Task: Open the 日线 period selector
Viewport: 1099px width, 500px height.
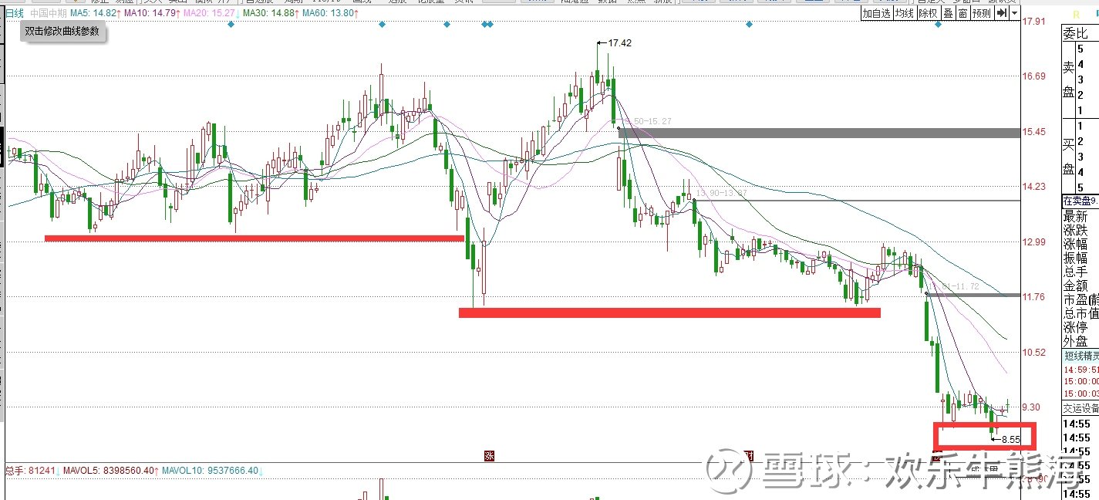Action: coord(15,13)
